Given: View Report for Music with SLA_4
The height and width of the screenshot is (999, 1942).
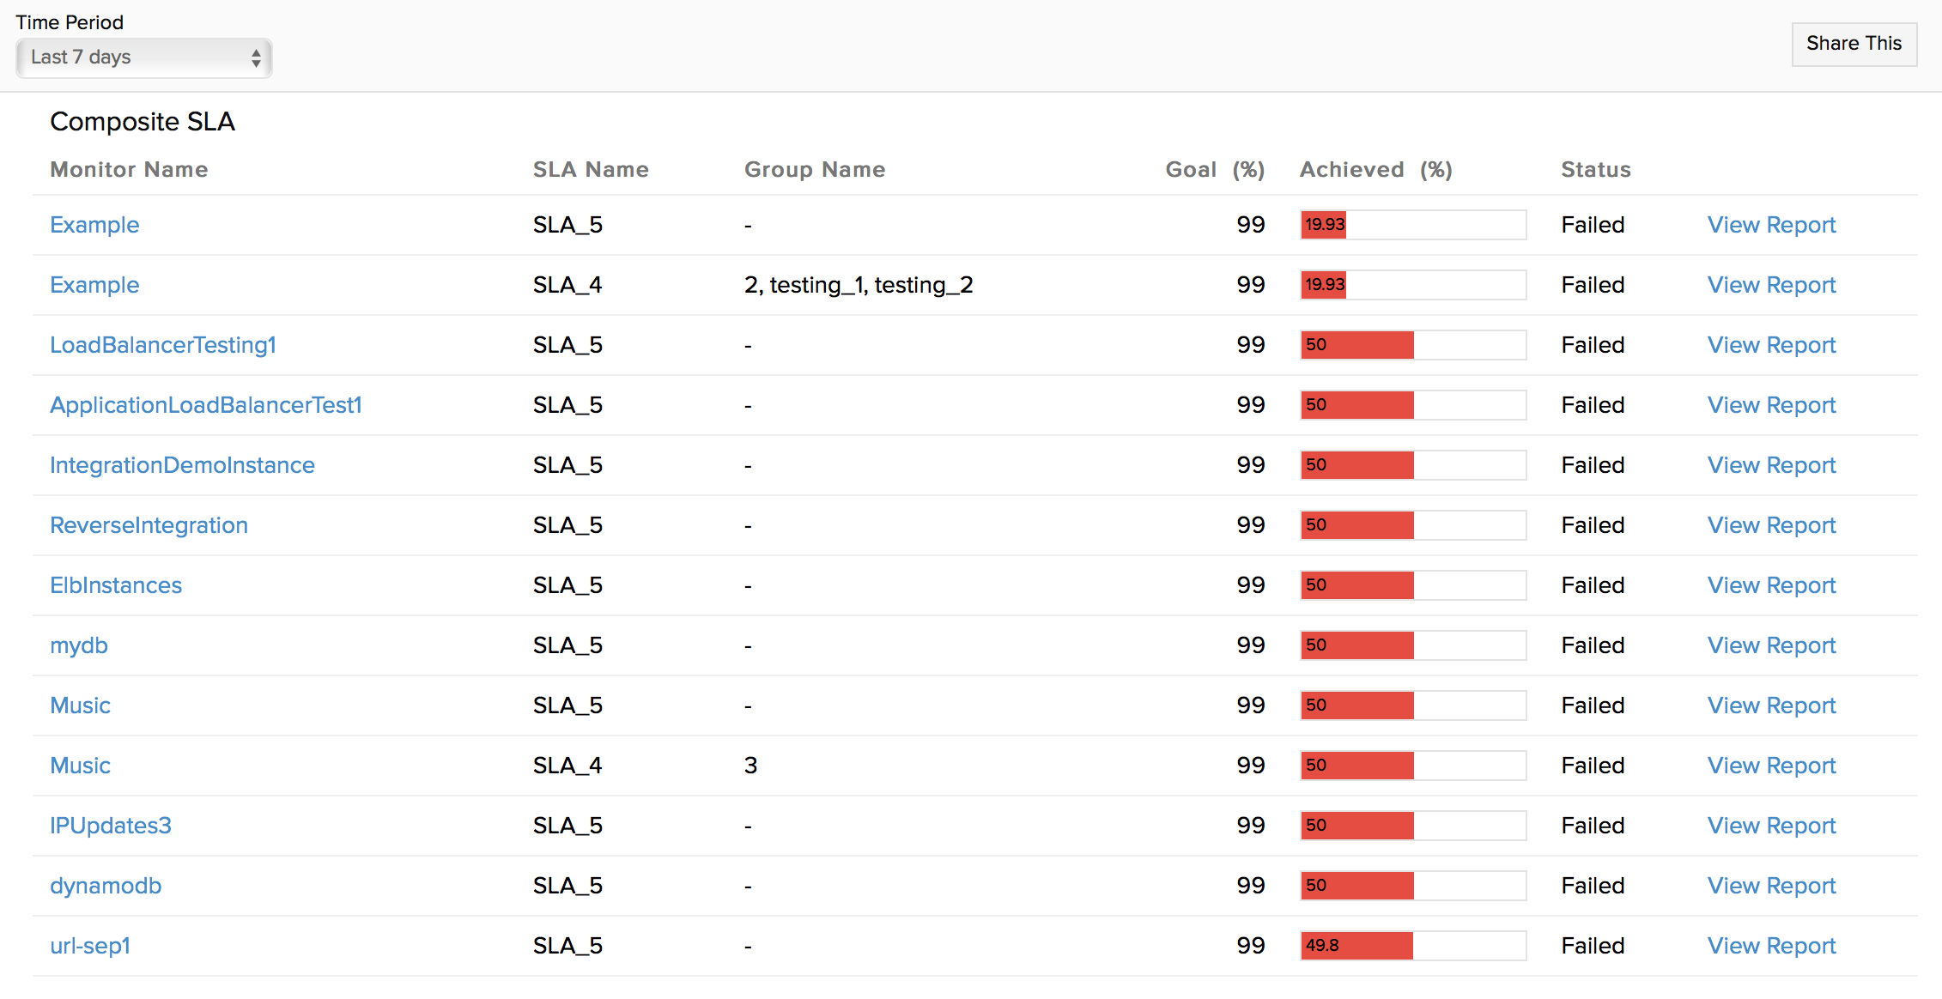Looking at the screenshot, I should [x=1770, y=766].
